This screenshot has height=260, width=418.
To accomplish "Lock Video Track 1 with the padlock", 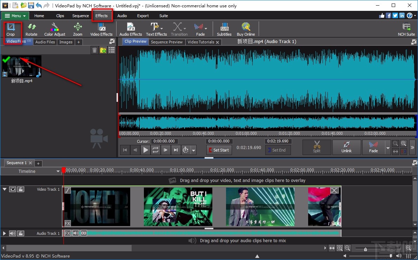I will 20,189.
